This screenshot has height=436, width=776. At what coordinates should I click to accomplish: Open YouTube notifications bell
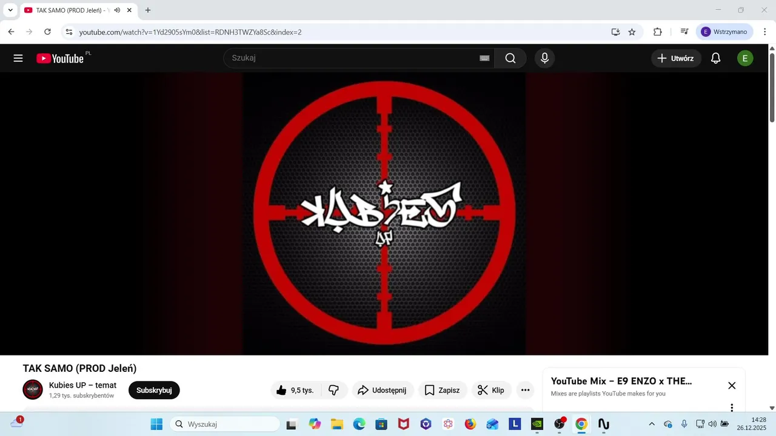pos(715,58)
